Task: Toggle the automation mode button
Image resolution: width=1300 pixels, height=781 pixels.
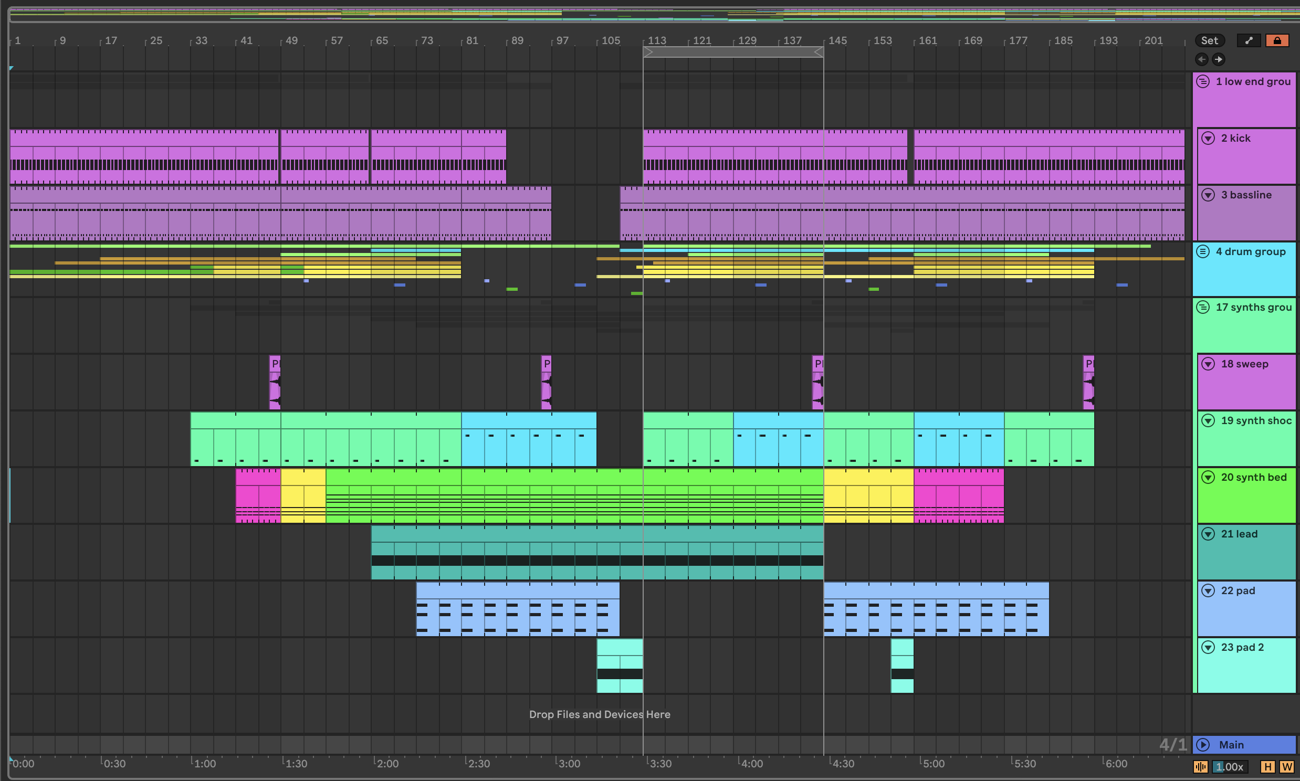Action: (1249, 40)
